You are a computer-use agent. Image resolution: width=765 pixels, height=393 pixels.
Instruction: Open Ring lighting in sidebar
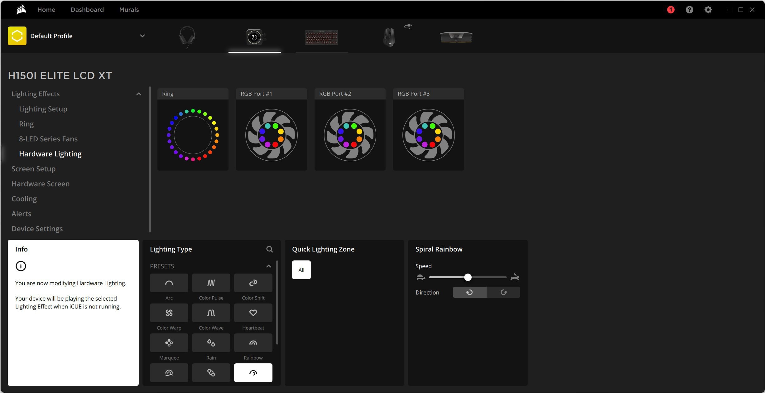(26, 124)
